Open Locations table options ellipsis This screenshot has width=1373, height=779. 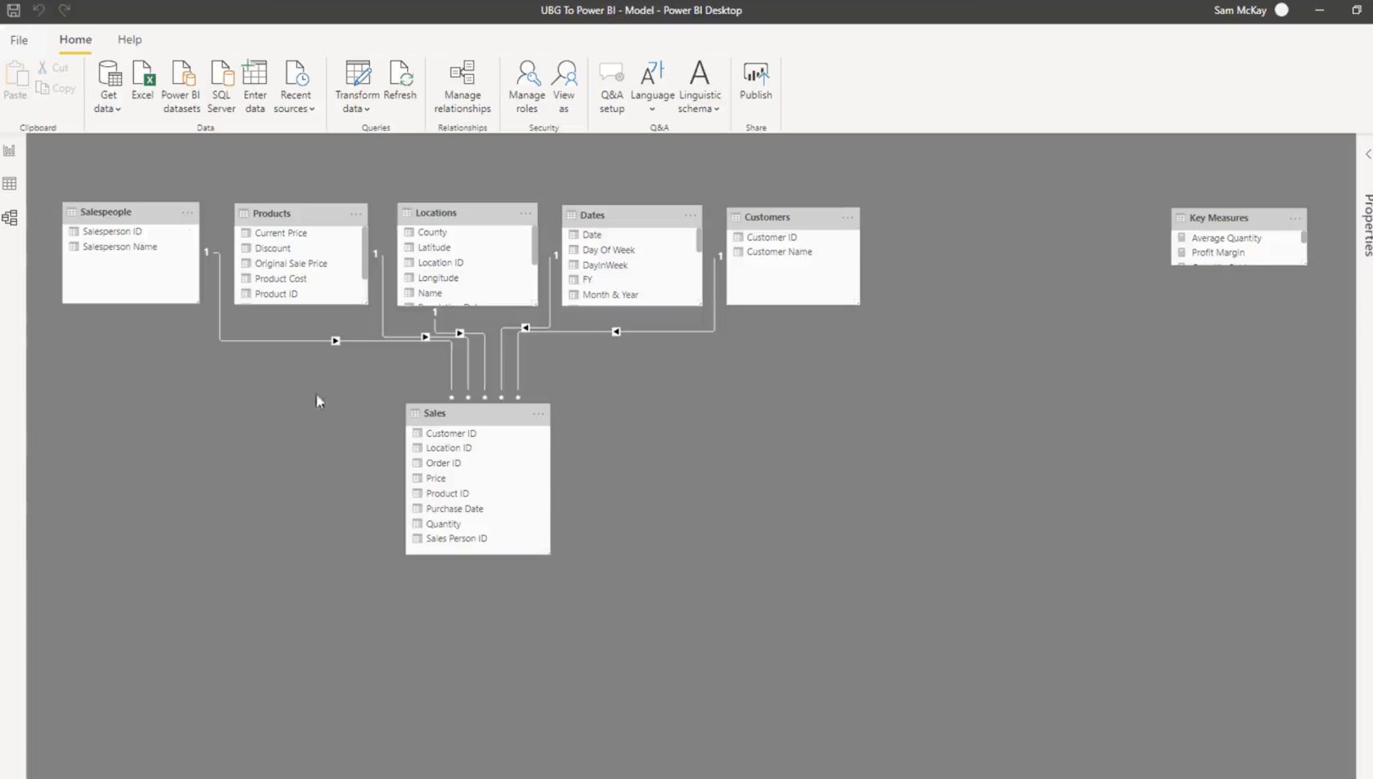click(x=525, y=213)
